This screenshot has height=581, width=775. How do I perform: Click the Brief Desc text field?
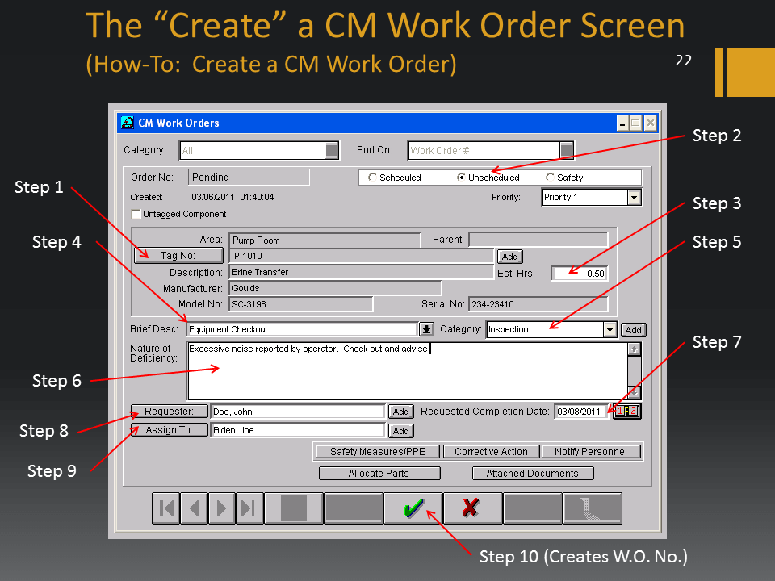303,329
